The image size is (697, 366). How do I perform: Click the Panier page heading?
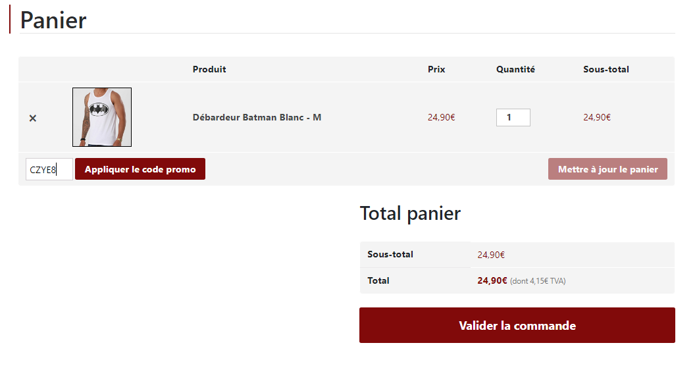[53, 20]
